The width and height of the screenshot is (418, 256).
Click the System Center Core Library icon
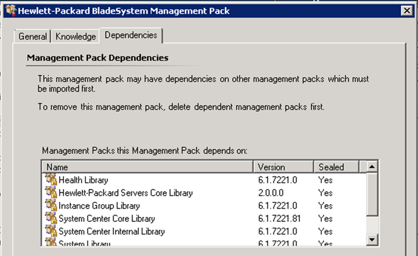51,219
